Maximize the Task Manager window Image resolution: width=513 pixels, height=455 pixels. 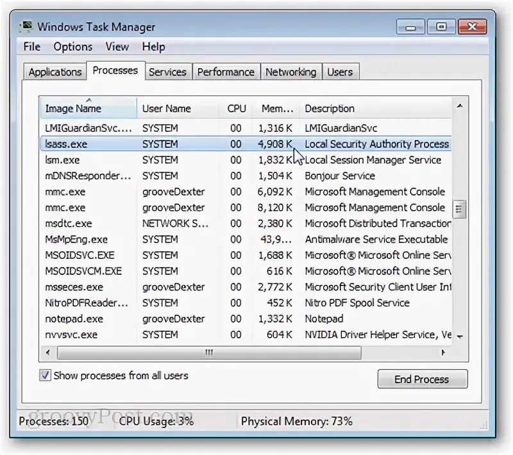point(441,27)
